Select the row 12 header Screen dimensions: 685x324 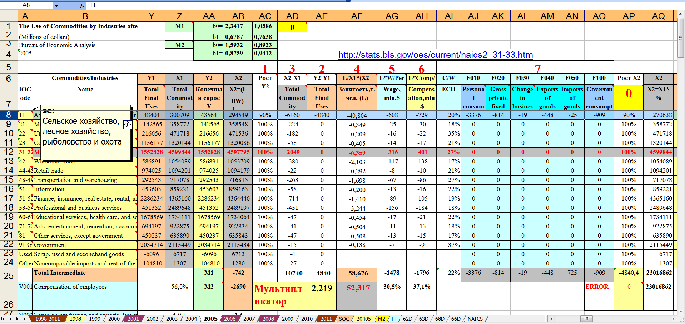9,152
